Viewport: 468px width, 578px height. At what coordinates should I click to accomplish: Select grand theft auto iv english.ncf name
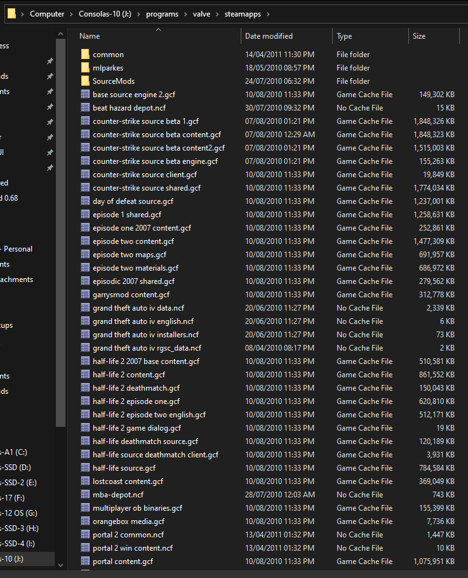143,321
